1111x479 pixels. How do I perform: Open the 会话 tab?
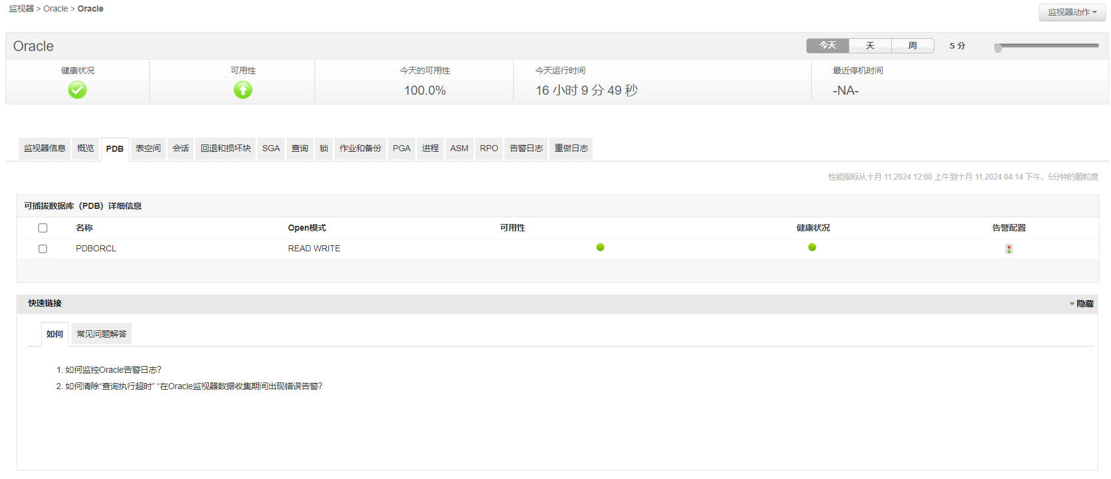181,149
